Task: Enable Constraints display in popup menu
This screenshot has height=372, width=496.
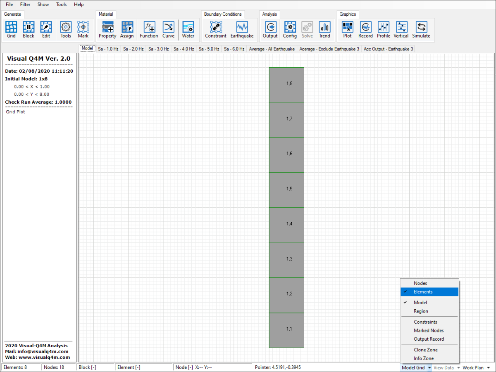Action: pos(429,322)
